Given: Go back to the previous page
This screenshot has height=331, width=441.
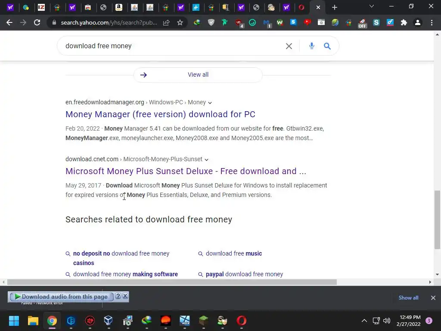Looking at the screenshot, I should coord(9,22).
